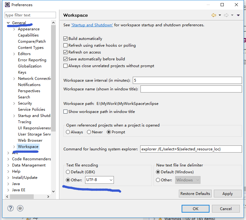Select Perspectives in the tree

pos(29,91)
